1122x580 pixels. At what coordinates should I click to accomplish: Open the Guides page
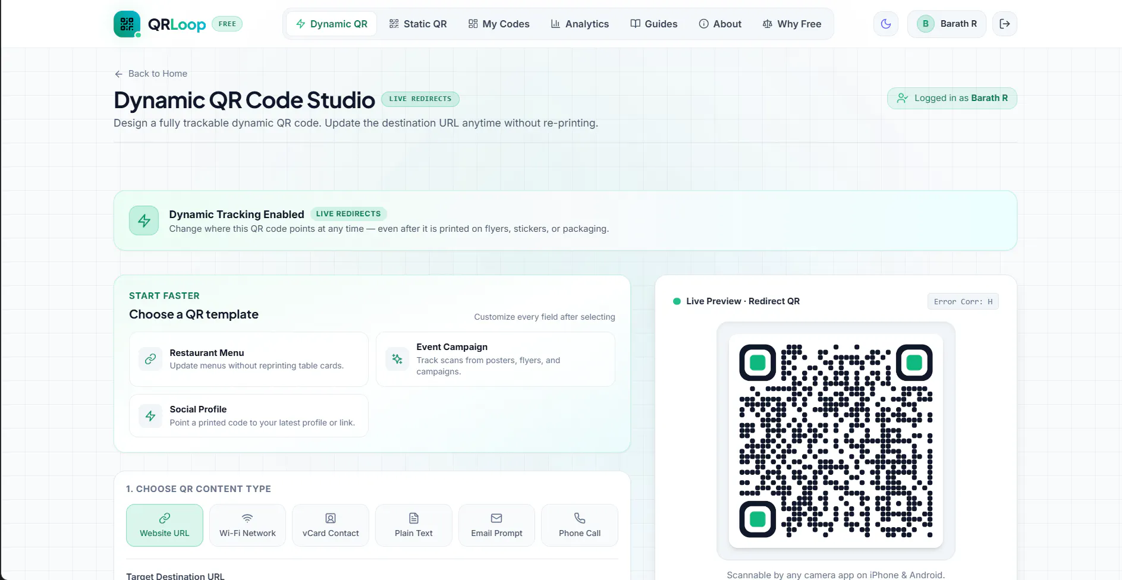pyautogui.click(x=654, y=24)
